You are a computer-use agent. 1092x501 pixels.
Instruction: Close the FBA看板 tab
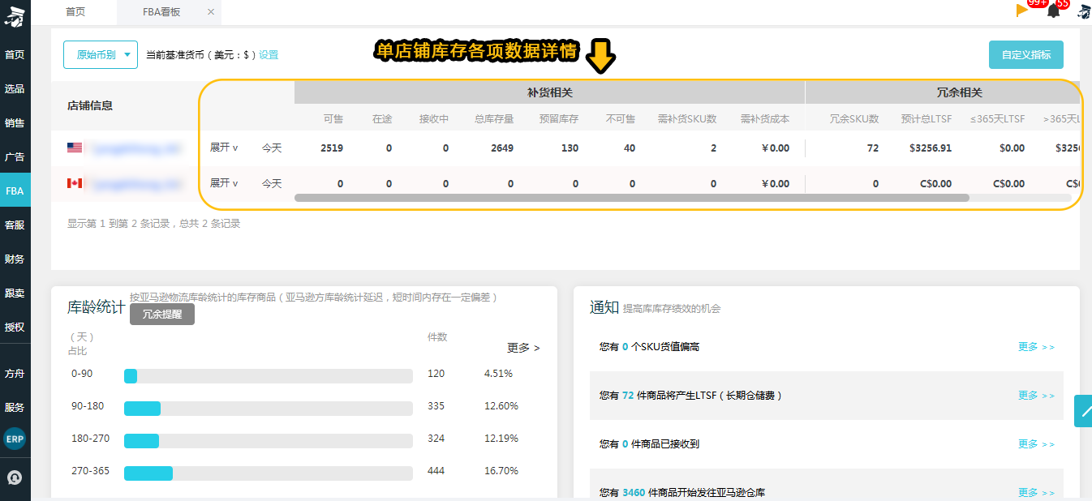211,12
